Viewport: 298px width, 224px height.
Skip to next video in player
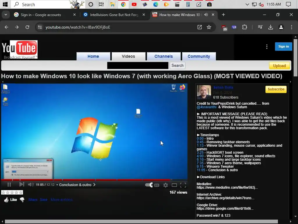[x=22, y=184]
